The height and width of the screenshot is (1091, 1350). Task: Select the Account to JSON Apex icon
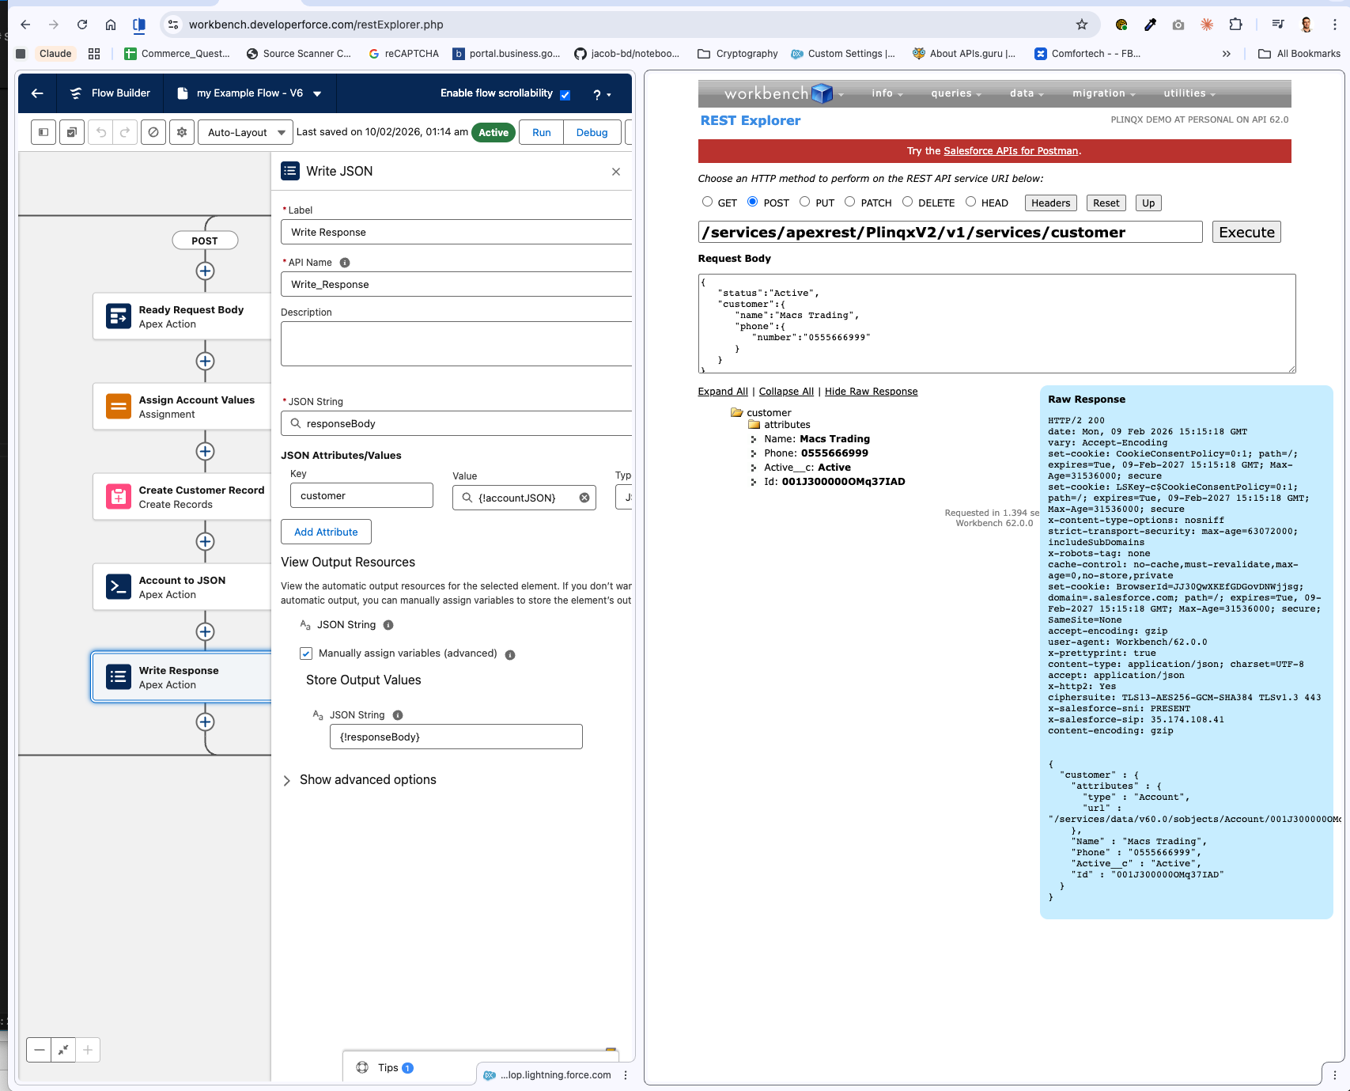click(x=119, y=587)
